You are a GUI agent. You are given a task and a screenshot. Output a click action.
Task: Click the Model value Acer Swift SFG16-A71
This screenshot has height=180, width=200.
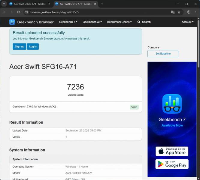(79, 173)
